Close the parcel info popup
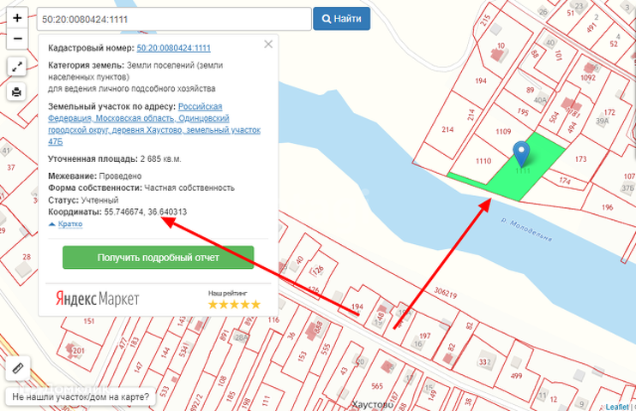The height and width of the screenshot is (411, 636). point(268,45)
